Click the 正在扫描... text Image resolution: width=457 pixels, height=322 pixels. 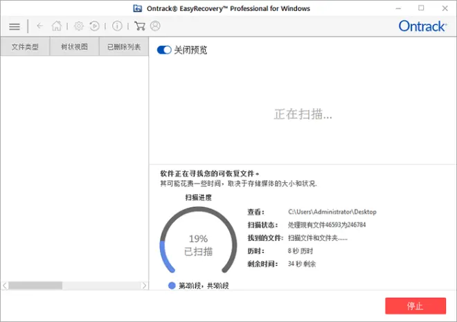(303, 114)
